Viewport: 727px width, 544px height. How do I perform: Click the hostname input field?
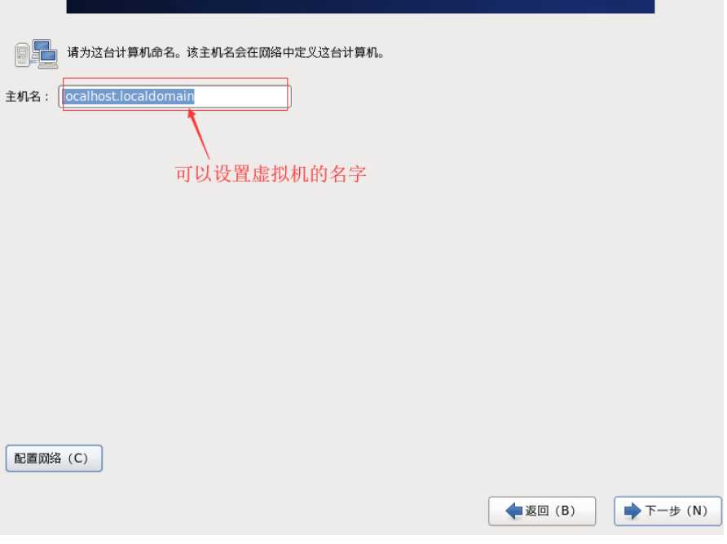(174, 97)
